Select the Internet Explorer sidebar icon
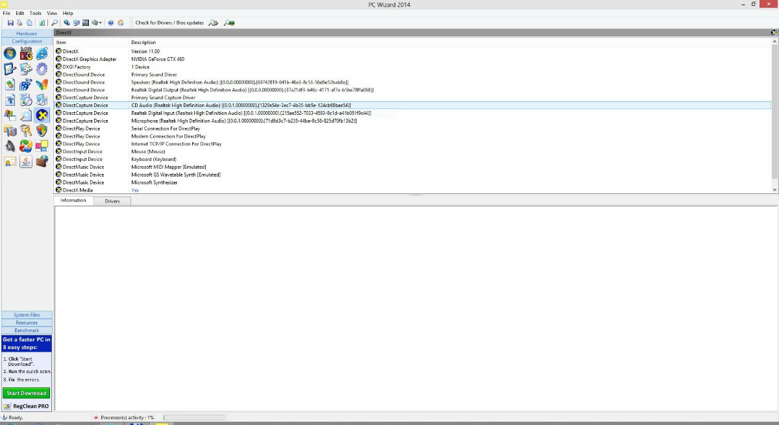The width and height of the screenshot is (779, 425). point(42,53)
